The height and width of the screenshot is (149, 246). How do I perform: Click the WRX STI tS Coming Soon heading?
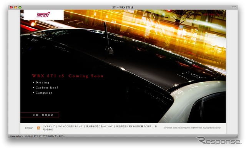coord(68,76)
